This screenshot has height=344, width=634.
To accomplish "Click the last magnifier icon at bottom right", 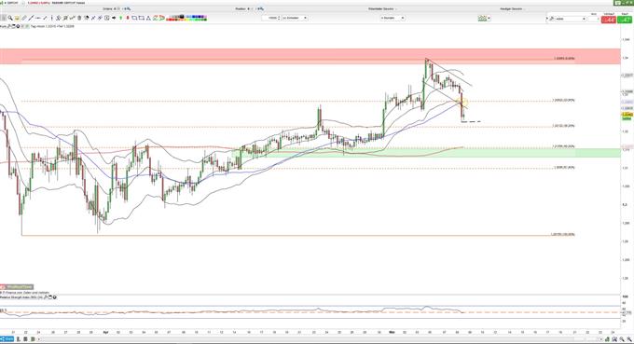I will tap(629, 339).
